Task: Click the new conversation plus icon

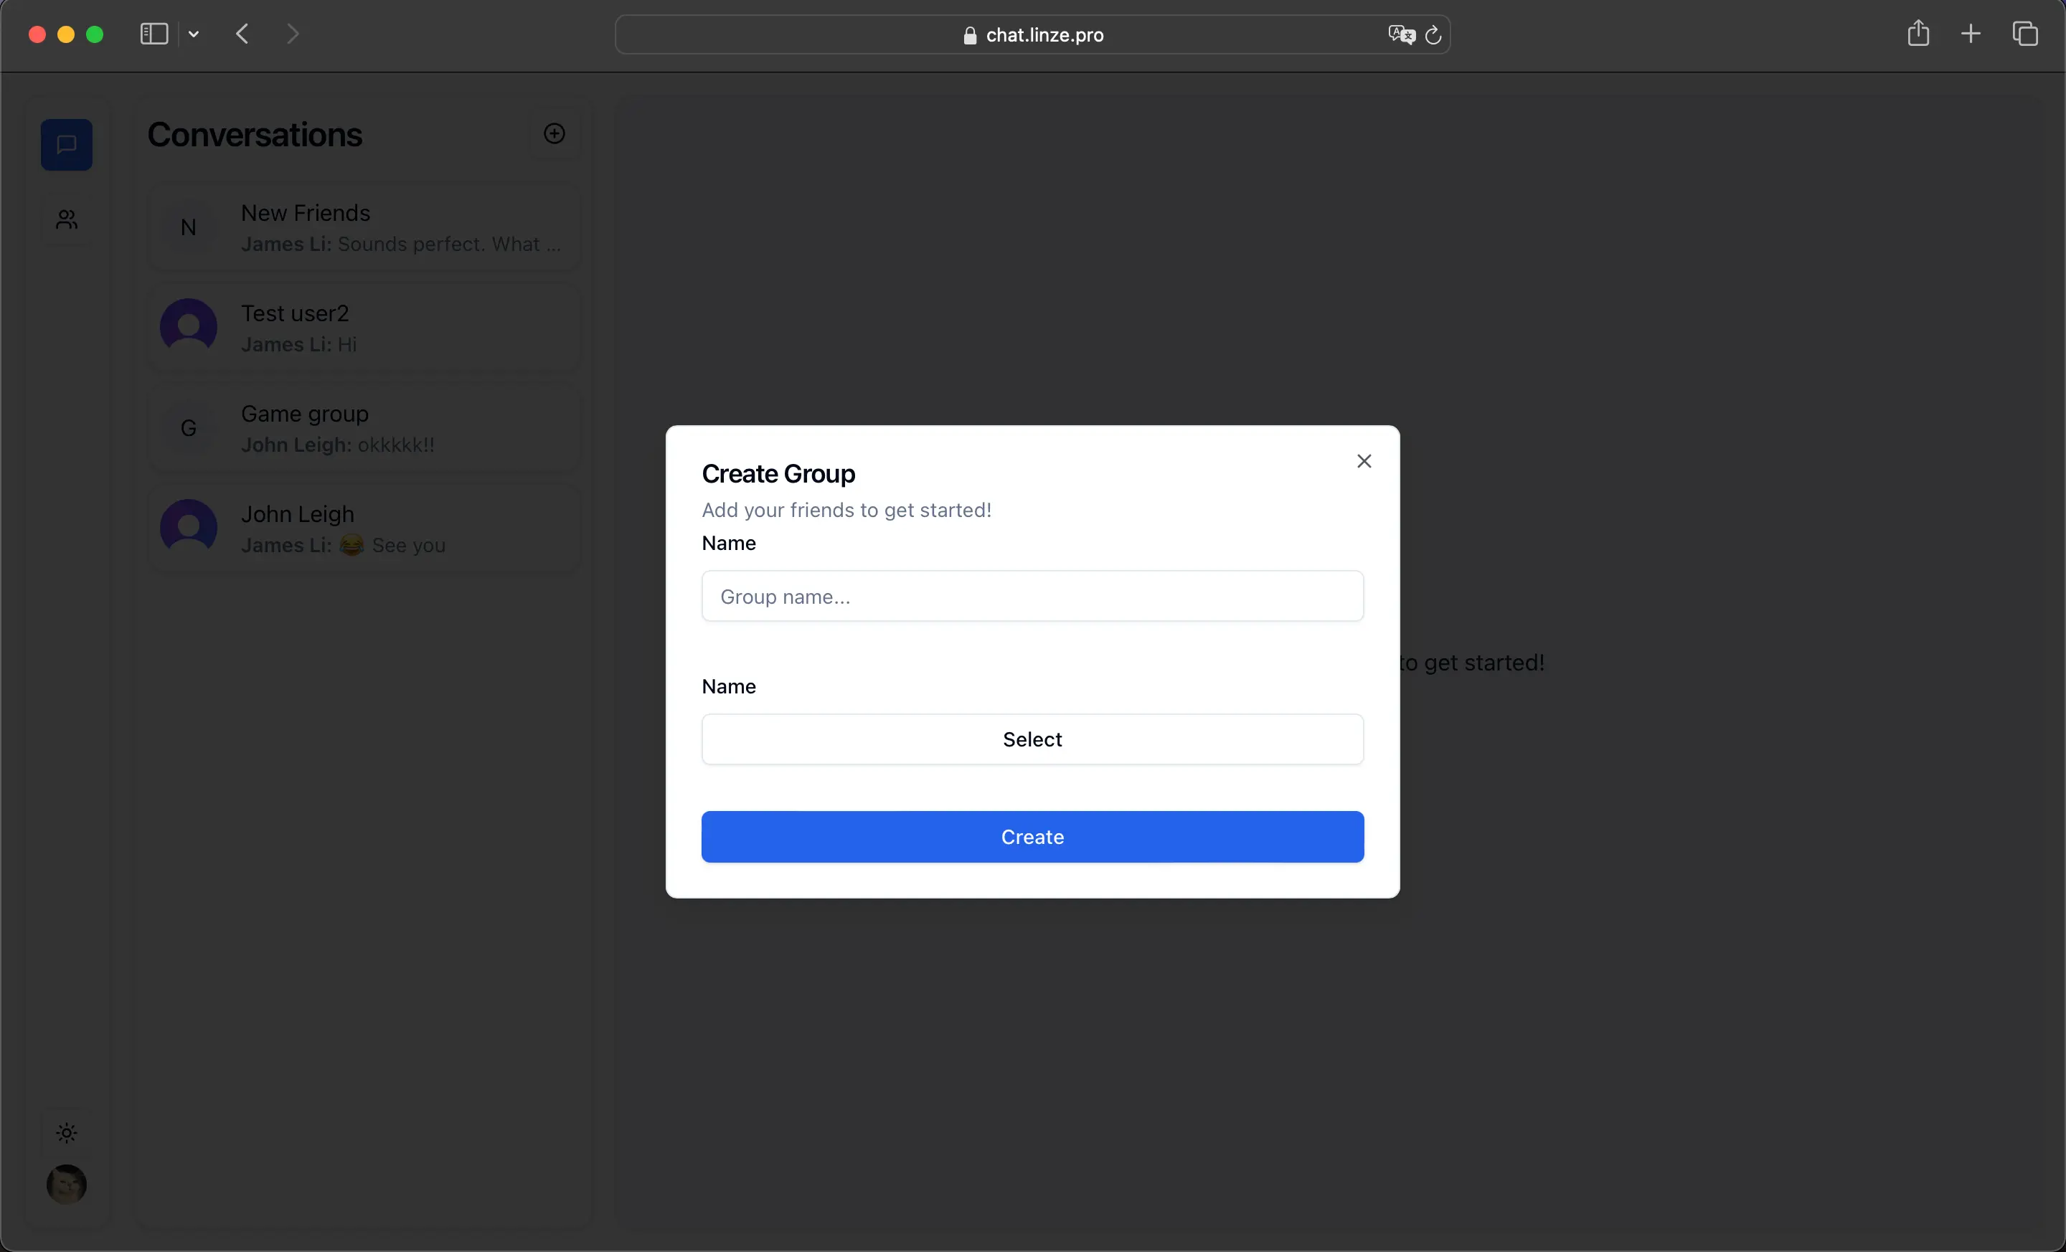Action: (555, 133)
